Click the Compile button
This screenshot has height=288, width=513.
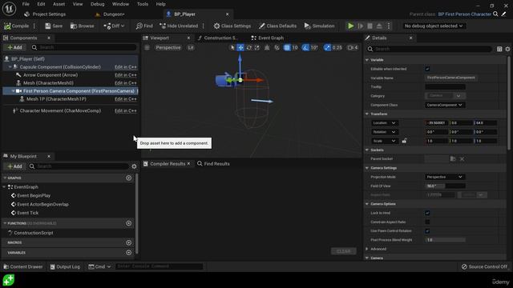tap(16, 26)
